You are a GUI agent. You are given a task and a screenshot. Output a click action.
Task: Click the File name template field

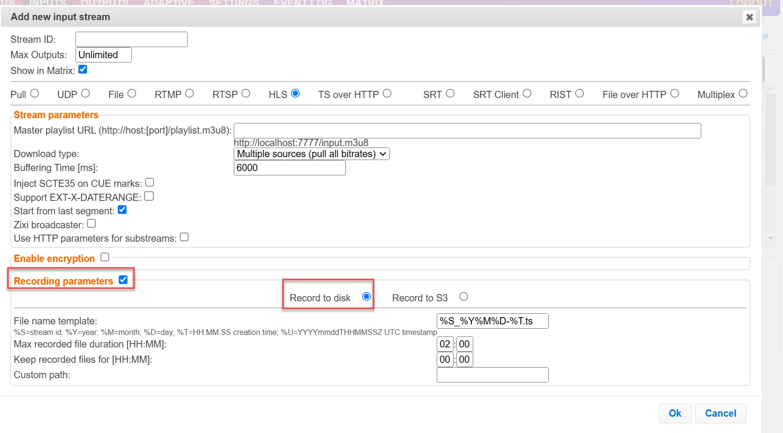coord(493,321)
